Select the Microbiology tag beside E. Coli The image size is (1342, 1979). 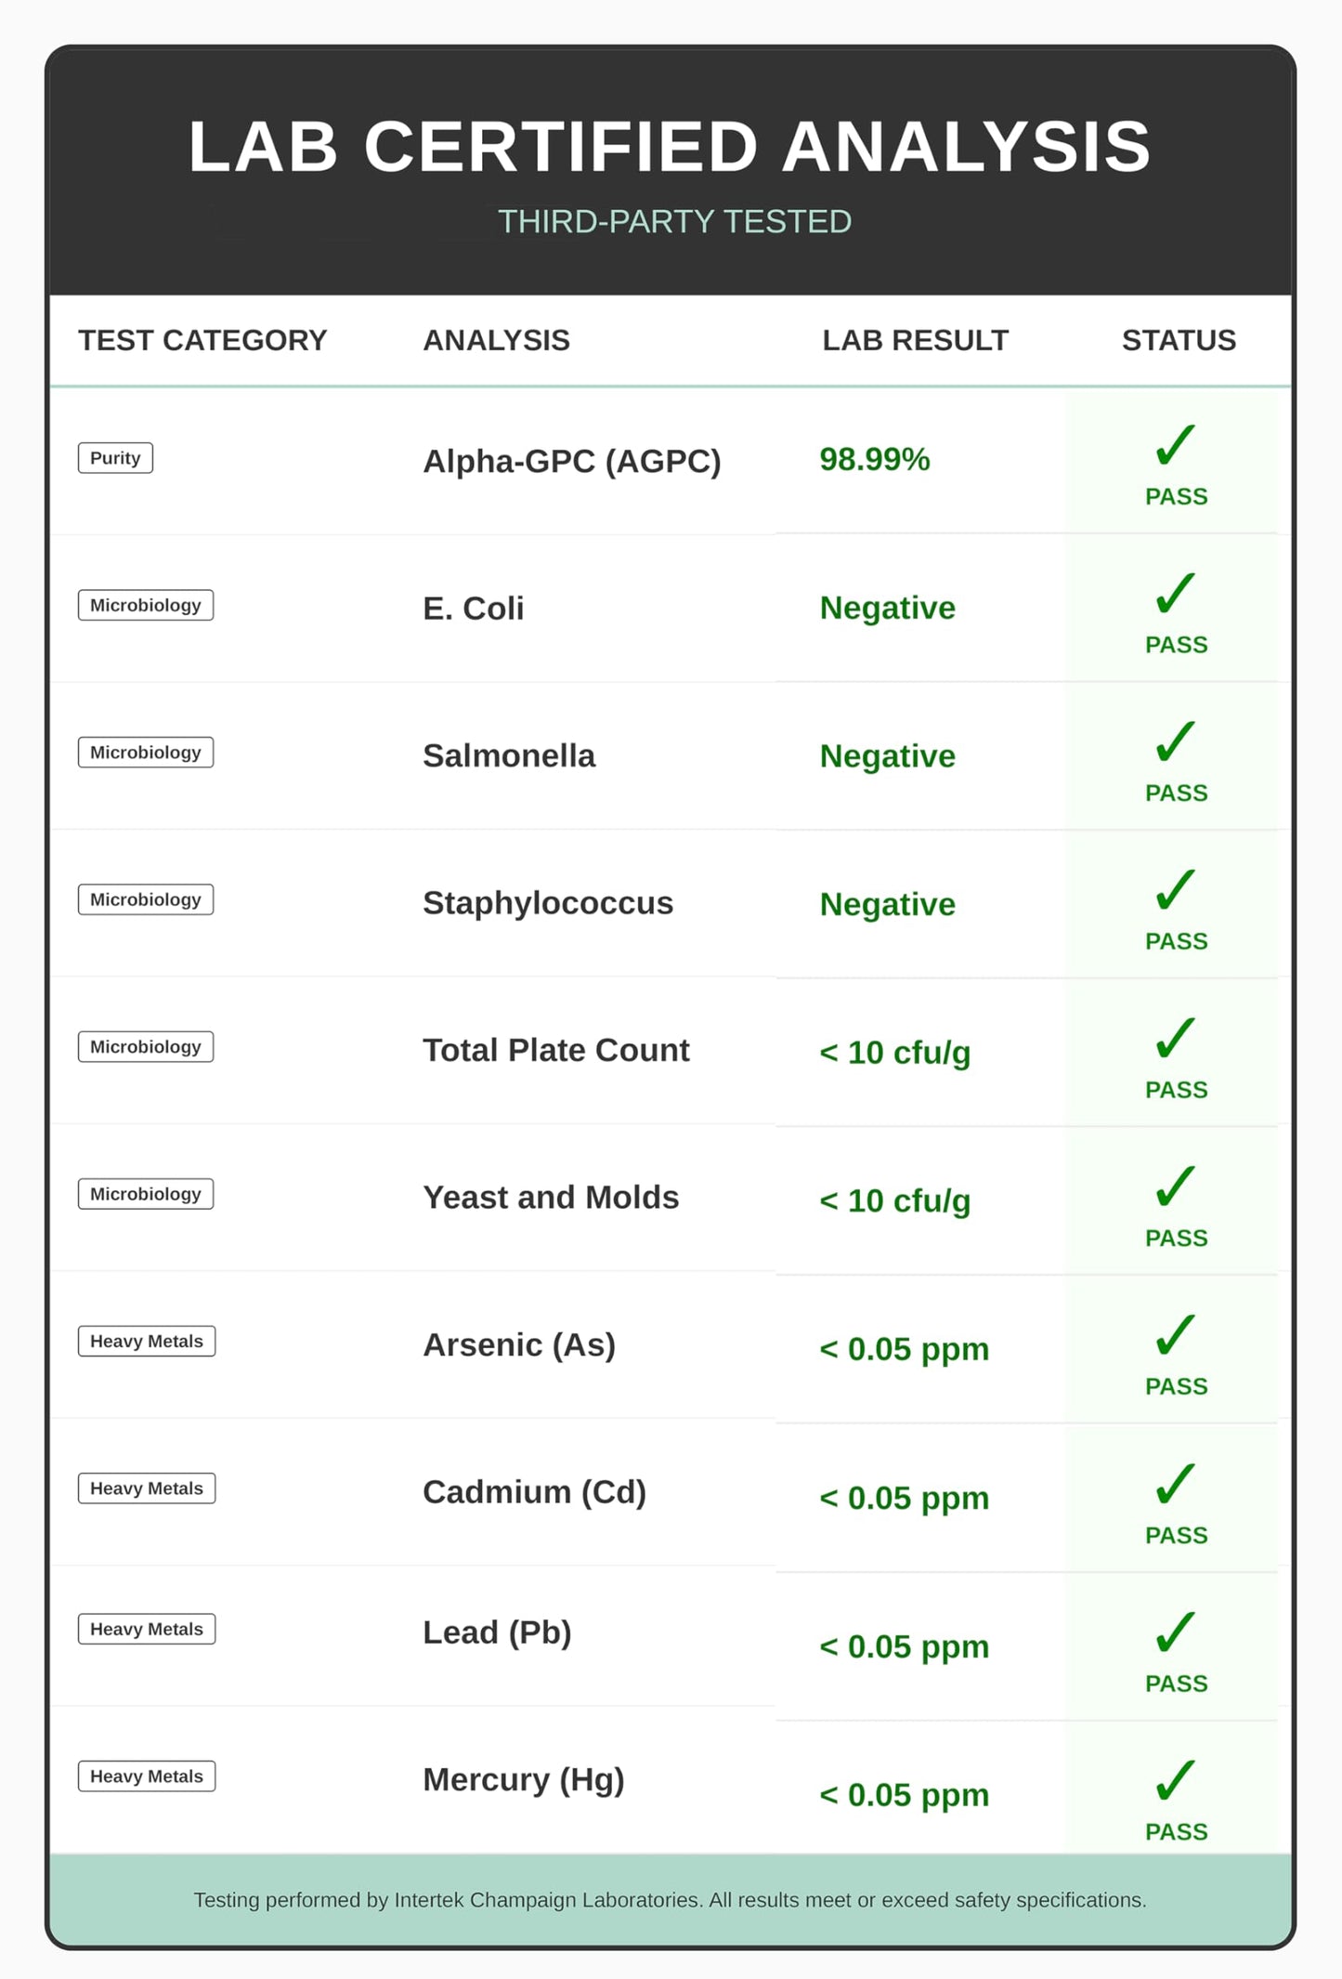(x=146, y=605)
